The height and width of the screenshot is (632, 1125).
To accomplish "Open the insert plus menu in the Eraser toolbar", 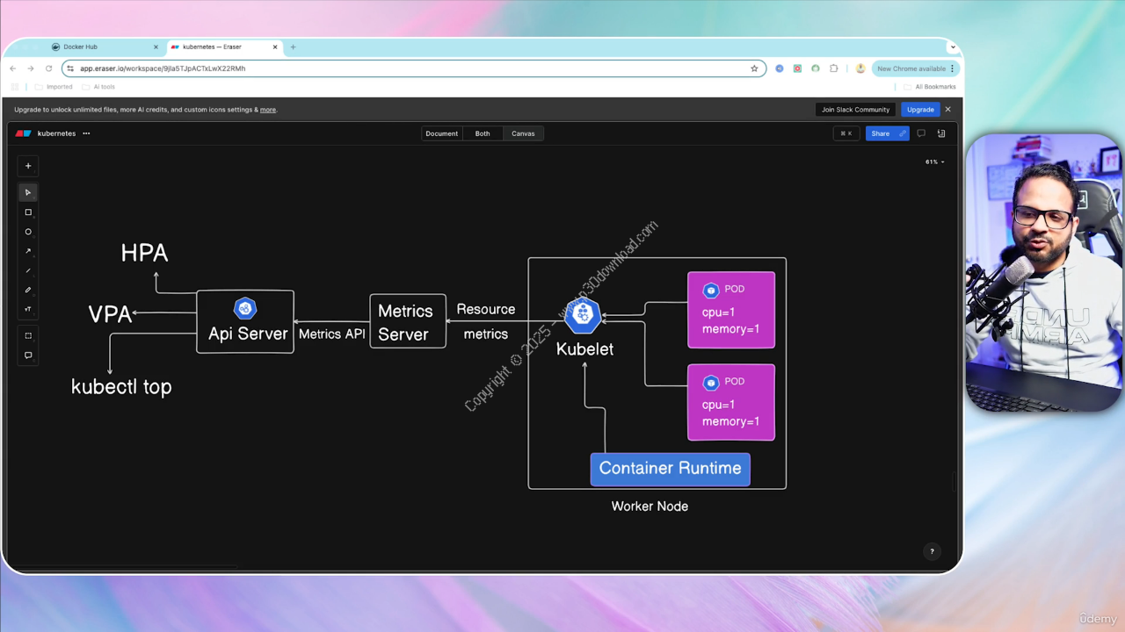I will pyautogui.click(x=28, y=166).
